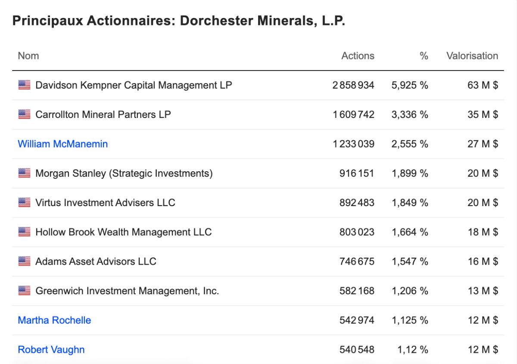Screen dimensions: 517x364
Task: Click the % column header
Action: 424,56
